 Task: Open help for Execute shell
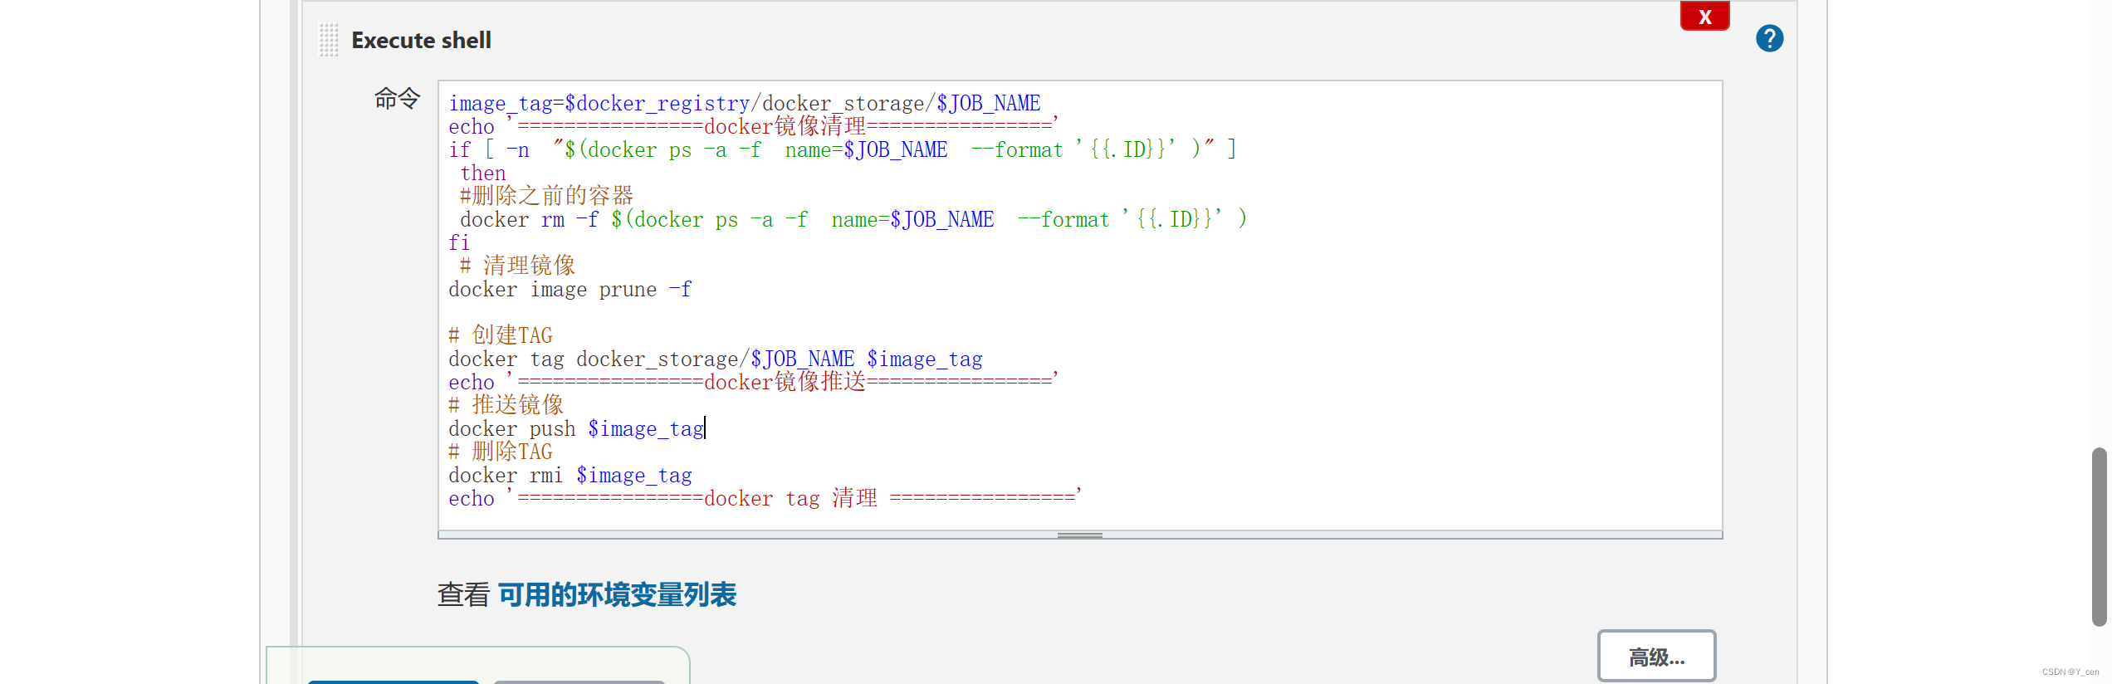(1769, 38)
